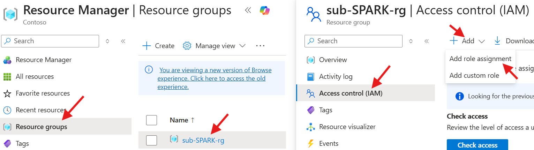The height and width of the screenshot is (150, 534).
Task: Select Add role assignment menu entry
Action: pyautogui.click(x=480, y=59)
